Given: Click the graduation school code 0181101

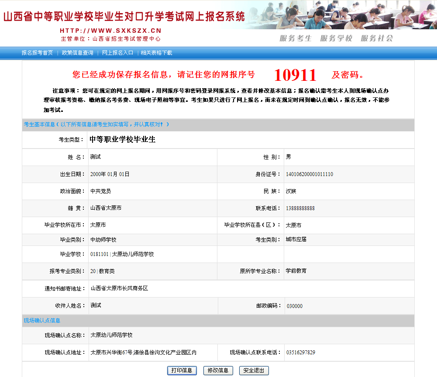Looking at the screenshot, I should 99,254.
